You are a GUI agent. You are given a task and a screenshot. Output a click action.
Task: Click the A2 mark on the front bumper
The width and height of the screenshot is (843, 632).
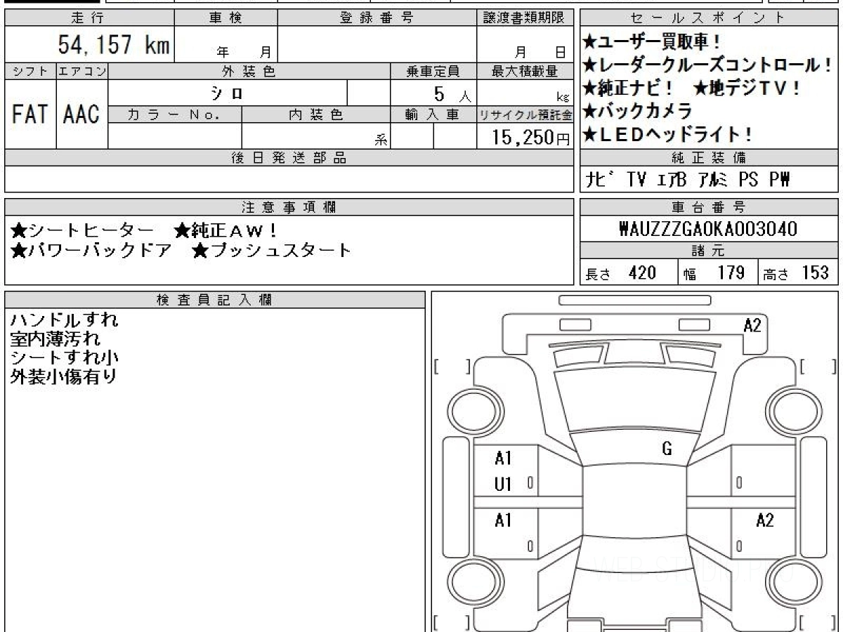tap(753, 325)
